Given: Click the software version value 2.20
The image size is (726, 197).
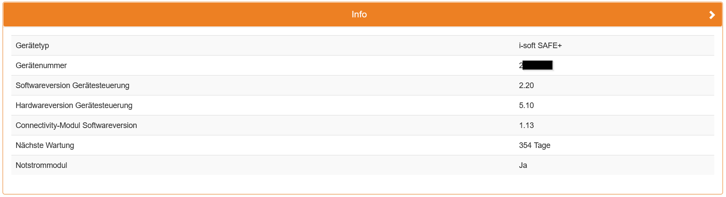Looking at the screenshot, I should 526,85.
